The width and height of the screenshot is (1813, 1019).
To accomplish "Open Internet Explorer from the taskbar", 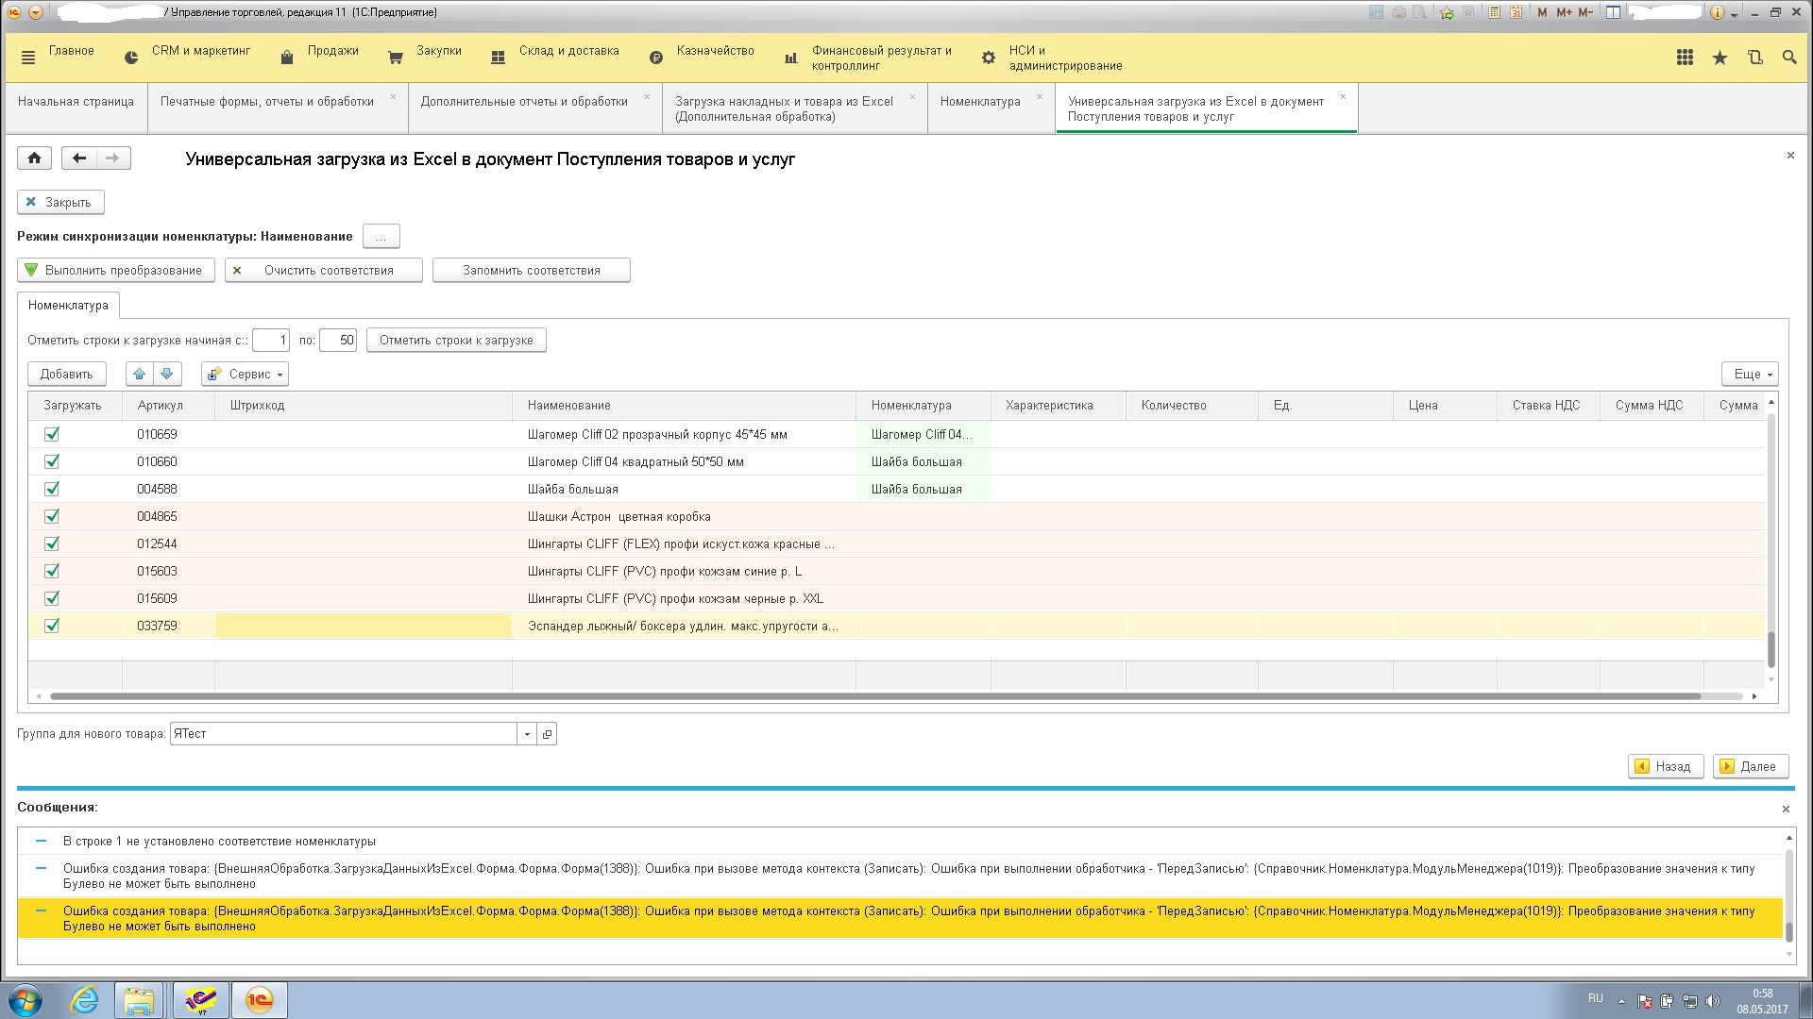I will click(x=84, y=1000).
